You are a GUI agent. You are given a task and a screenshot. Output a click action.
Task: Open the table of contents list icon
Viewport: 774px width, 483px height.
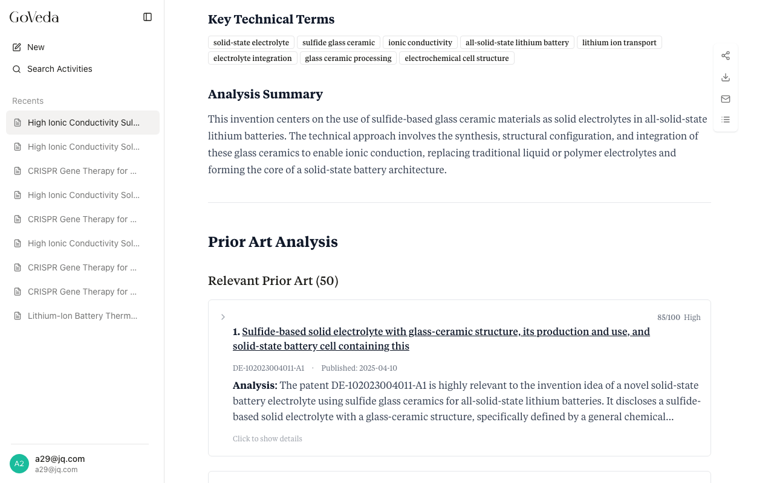(726, 120)
